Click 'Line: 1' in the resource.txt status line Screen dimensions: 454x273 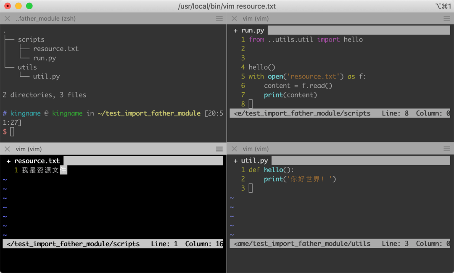point(164,244)
